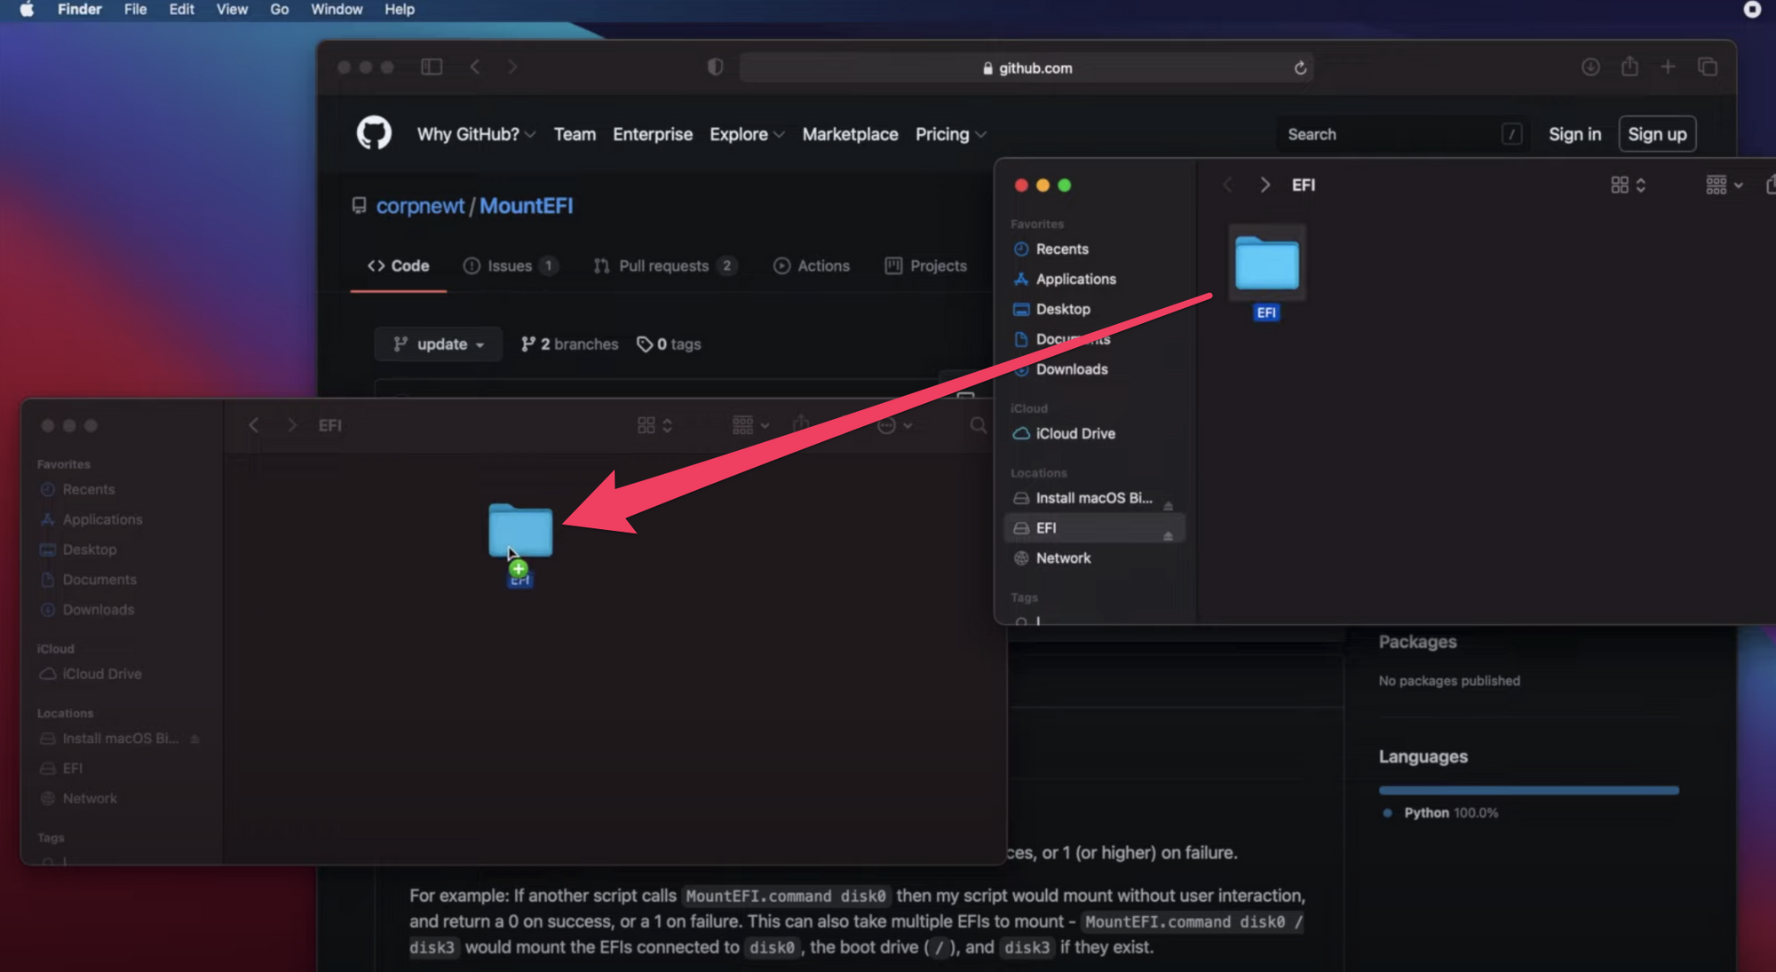Expand the Pricing dropdown

point(951,134)
